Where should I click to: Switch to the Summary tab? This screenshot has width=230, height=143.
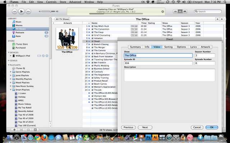coord(135,47)
